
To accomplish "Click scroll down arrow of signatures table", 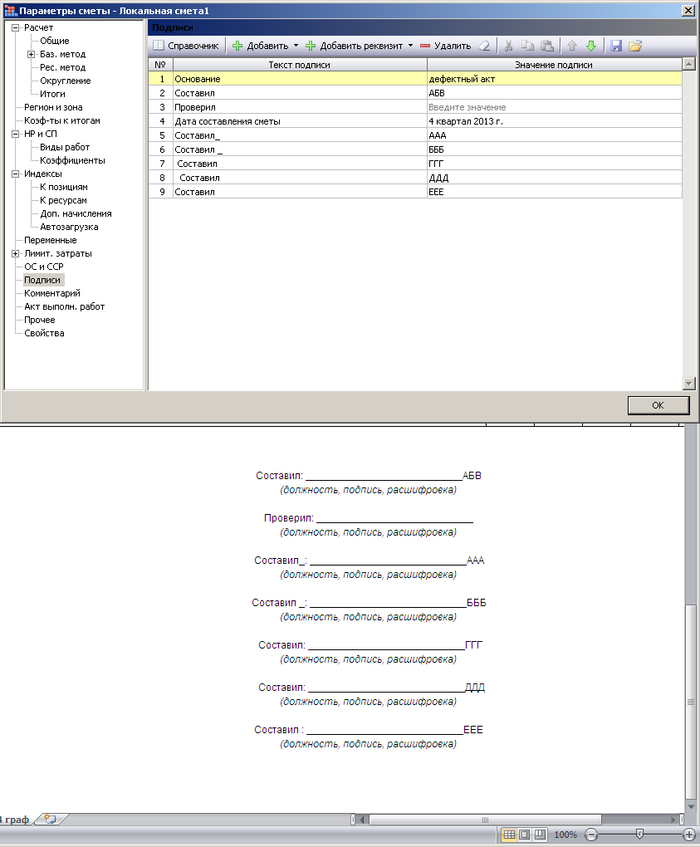I will click(688, 384).
